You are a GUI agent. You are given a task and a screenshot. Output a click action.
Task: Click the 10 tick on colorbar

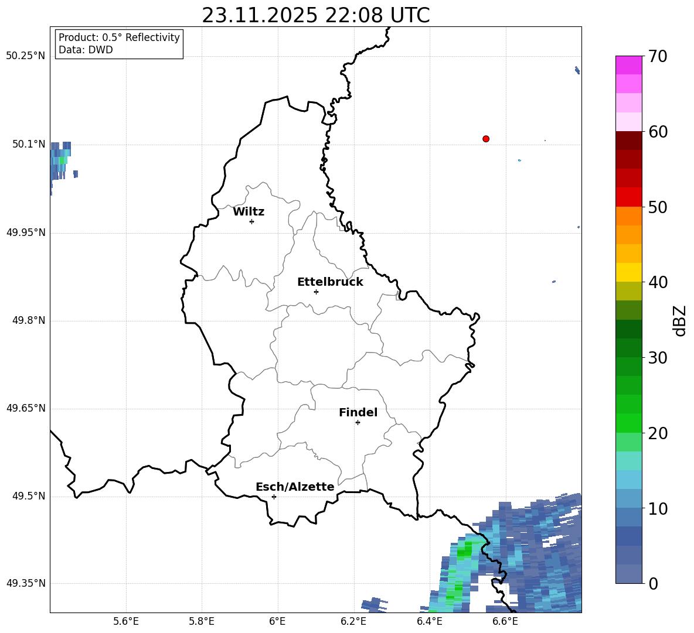(657, 509)
